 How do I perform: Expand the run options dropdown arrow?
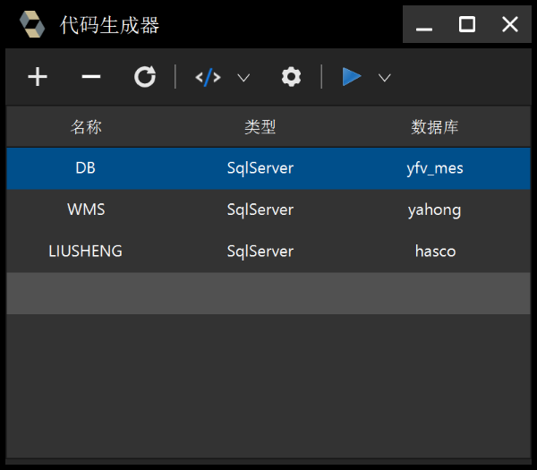pos(384,78)
